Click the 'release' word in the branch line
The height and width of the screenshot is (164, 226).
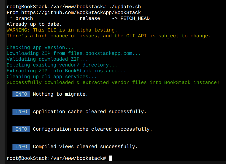(90, 19)
